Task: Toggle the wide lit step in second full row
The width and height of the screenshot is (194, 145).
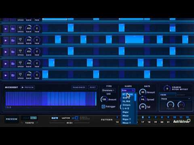Action: (x=134, y=39)
